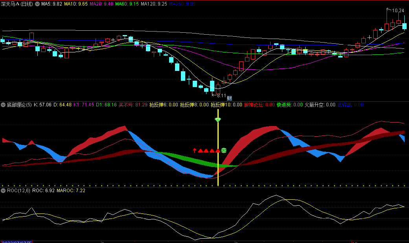Click the 底背离: 0.00 label
The image size is (409, 243).
(350, 105)
